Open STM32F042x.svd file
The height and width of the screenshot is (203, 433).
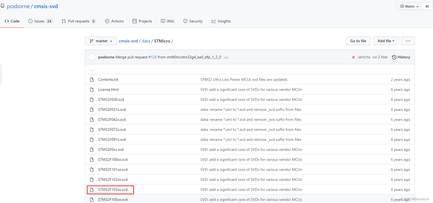(x=112, y=119)
